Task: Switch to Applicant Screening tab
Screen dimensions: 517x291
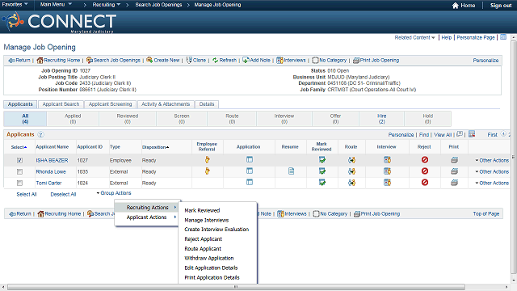Action: click(x=110, y=104)
